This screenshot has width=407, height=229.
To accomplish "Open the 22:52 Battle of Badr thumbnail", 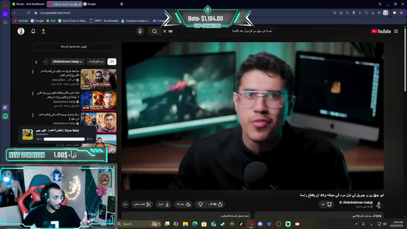I will [99, 79].
